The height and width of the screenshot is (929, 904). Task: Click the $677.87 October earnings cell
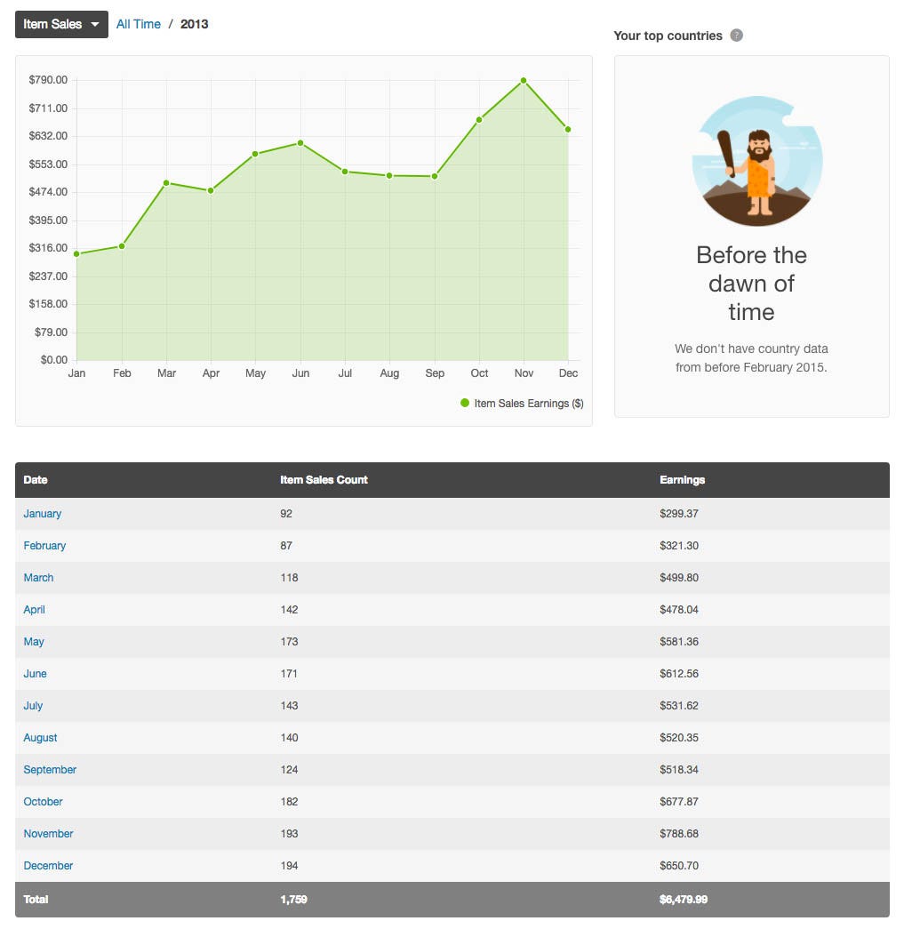(679, 802)
